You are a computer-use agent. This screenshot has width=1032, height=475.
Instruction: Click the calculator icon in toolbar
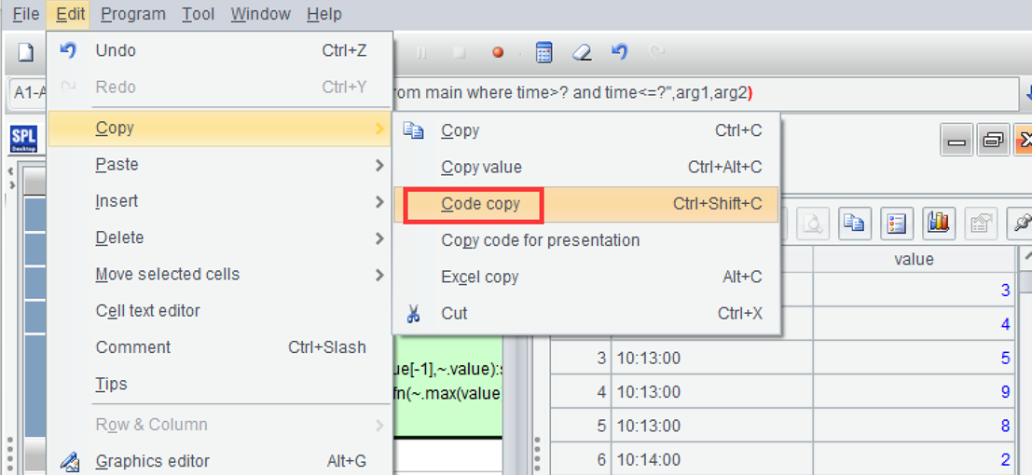pos(544,53)
